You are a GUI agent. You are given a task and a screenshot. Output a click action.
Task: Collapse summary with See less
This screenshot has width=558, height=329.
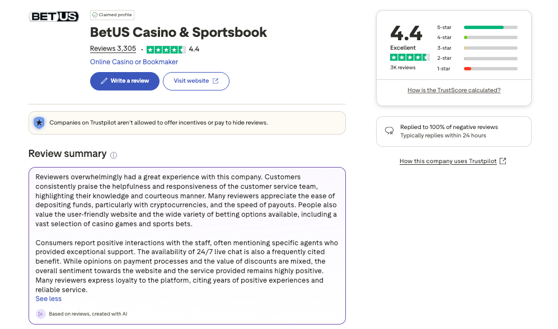coord(49,299)
